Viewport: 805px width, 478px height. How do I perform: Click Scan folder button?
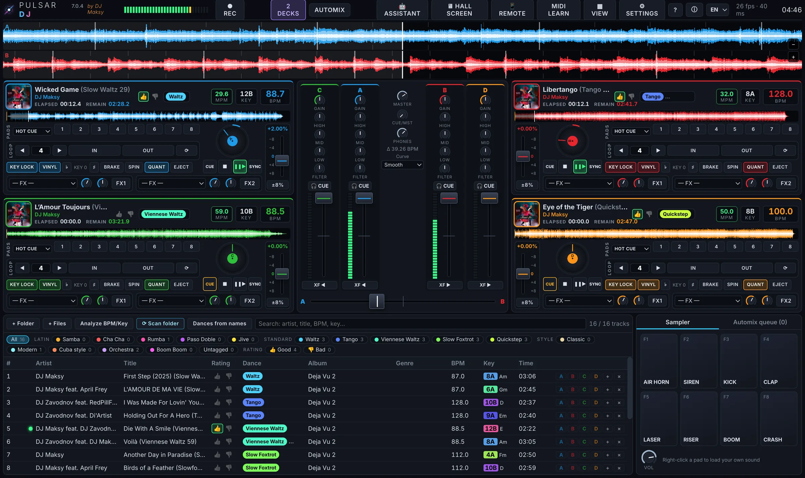click(160, 324)
